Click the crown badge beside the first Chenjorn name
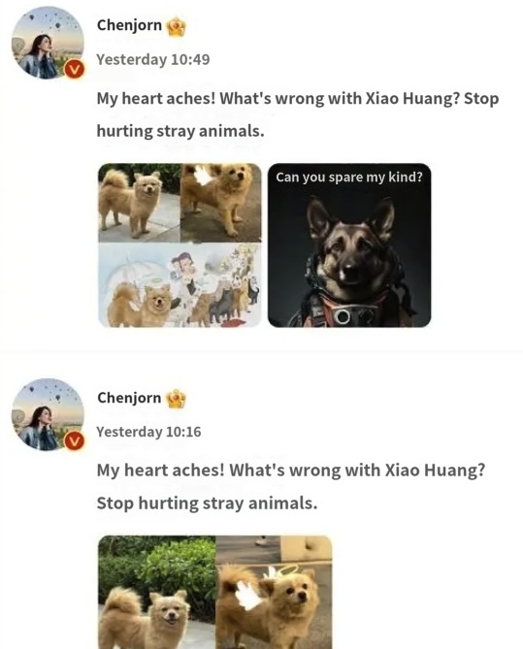This screenshot has width=523, height=649. 176,26
